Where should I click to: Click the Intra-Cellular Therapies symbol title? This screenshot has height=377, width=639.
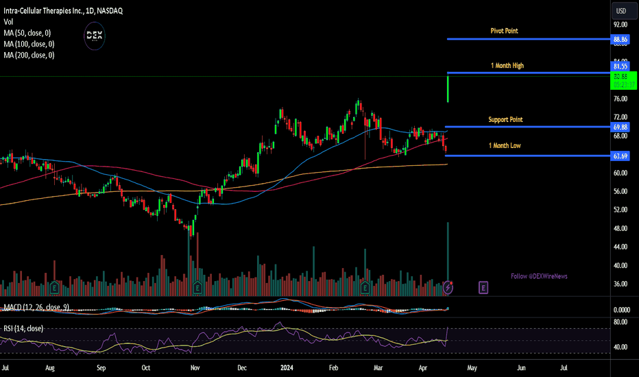tap(63, 11)
